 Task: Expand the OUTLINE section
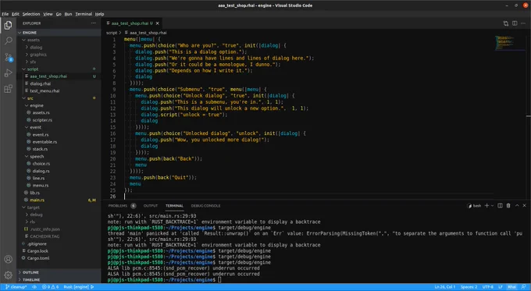point(59,272)
